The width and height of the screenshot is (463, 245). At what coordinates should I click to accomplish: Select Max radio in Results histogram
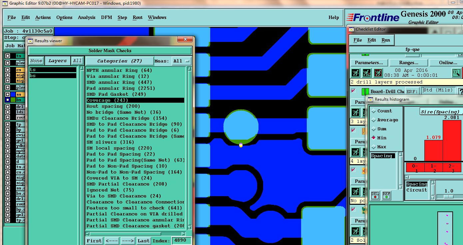(x=373, y=147)
